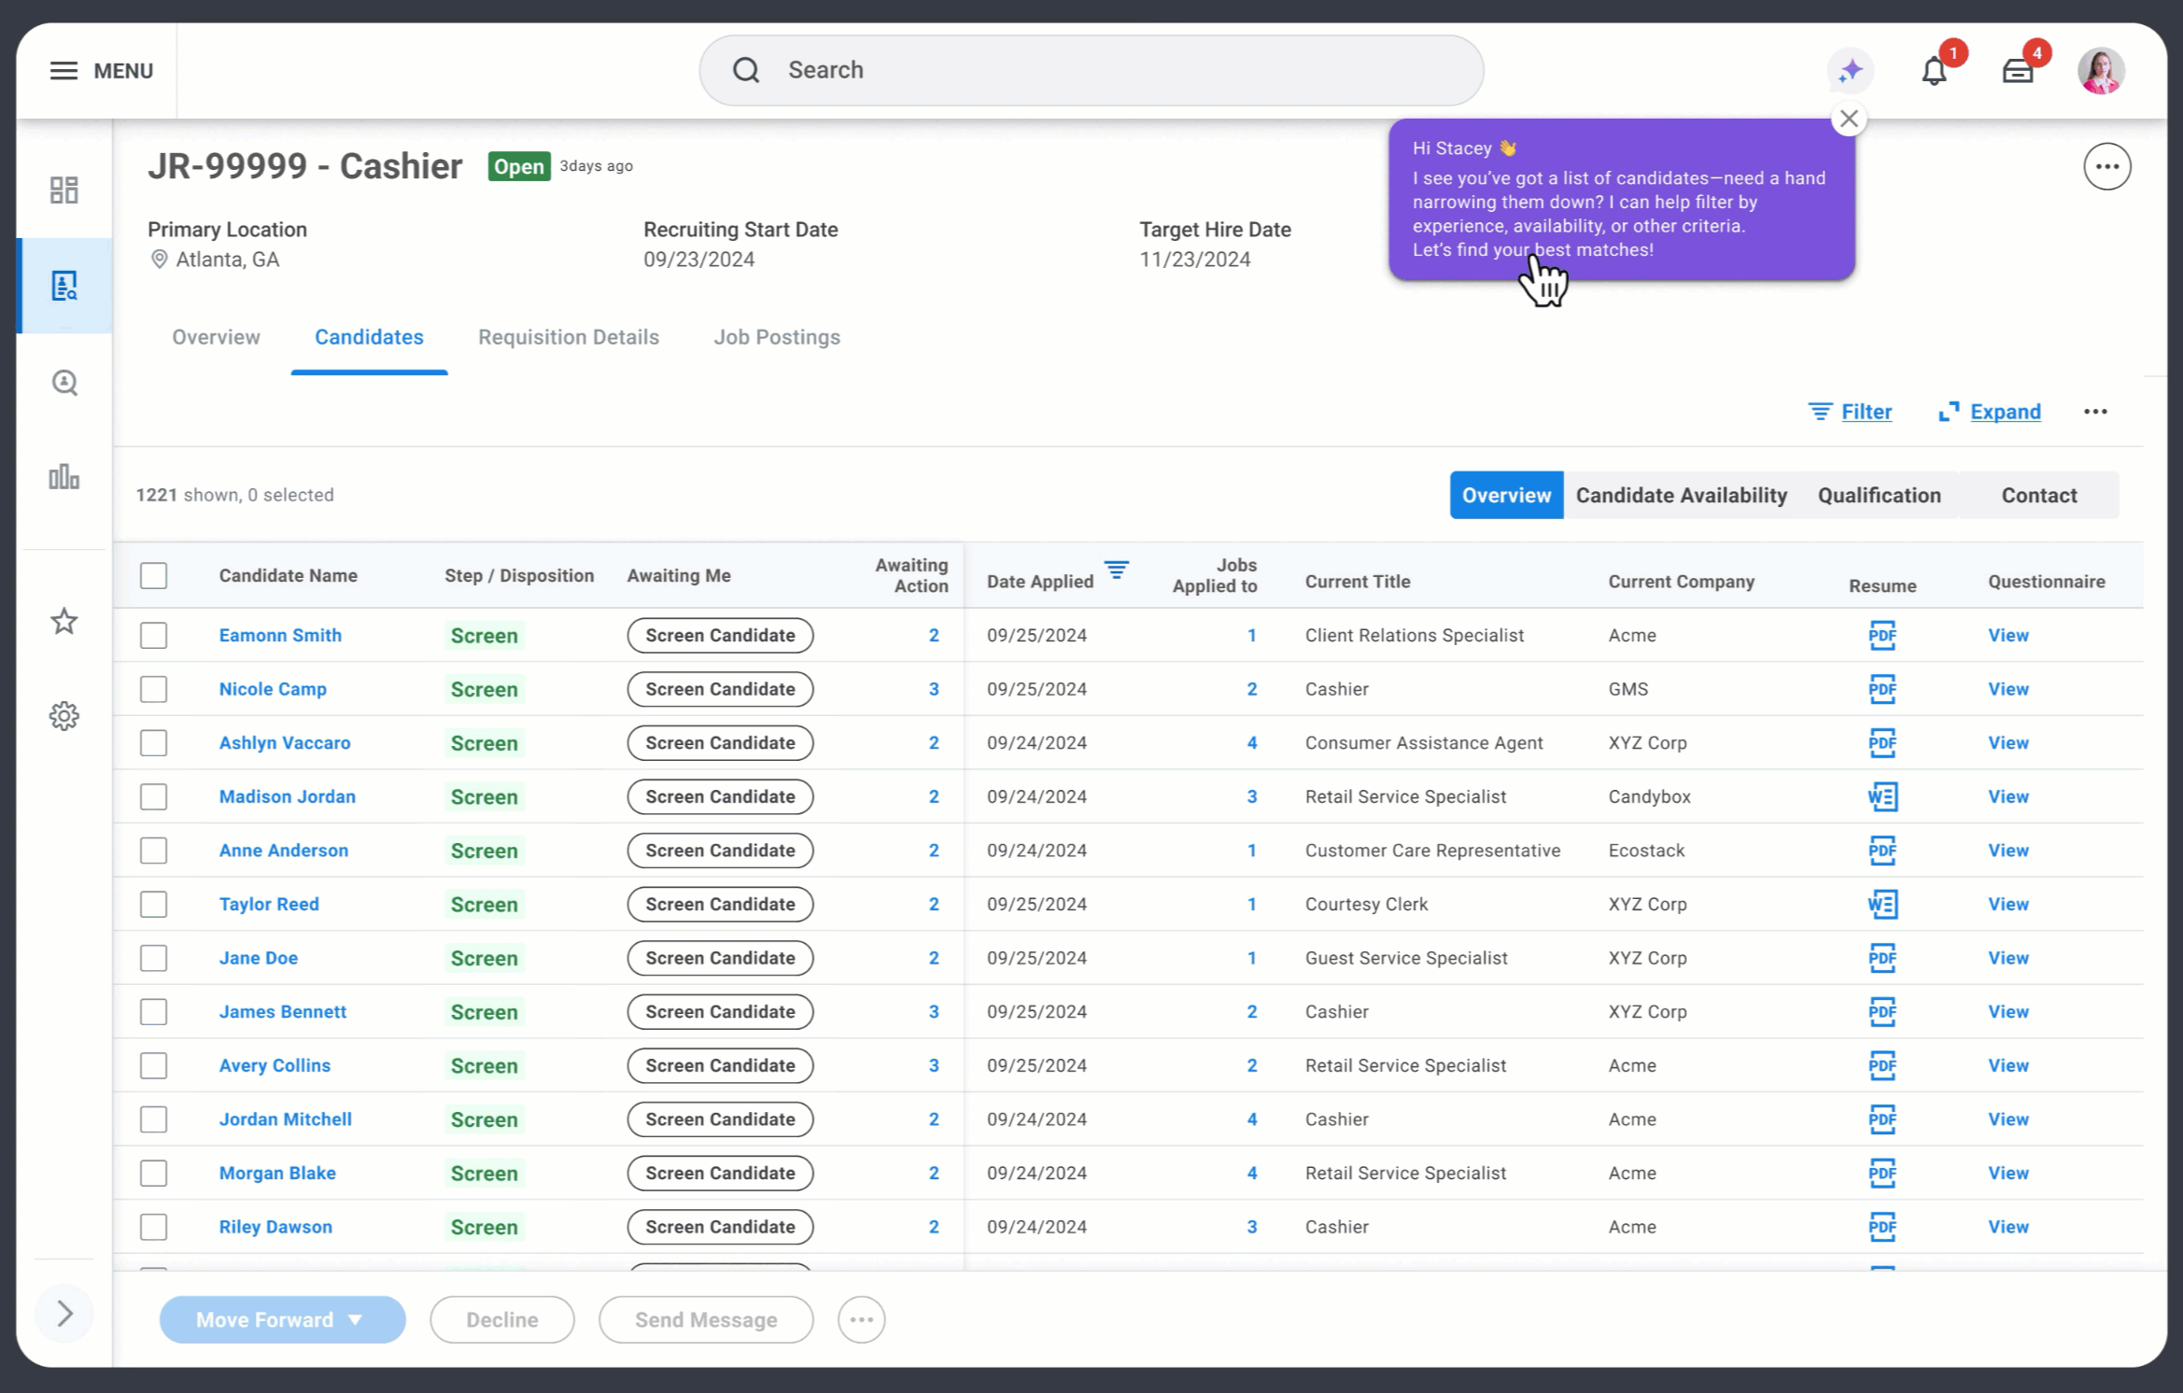Open the settings gear sidebar icon
2183x1393 pixels.
tap(63, 716)
